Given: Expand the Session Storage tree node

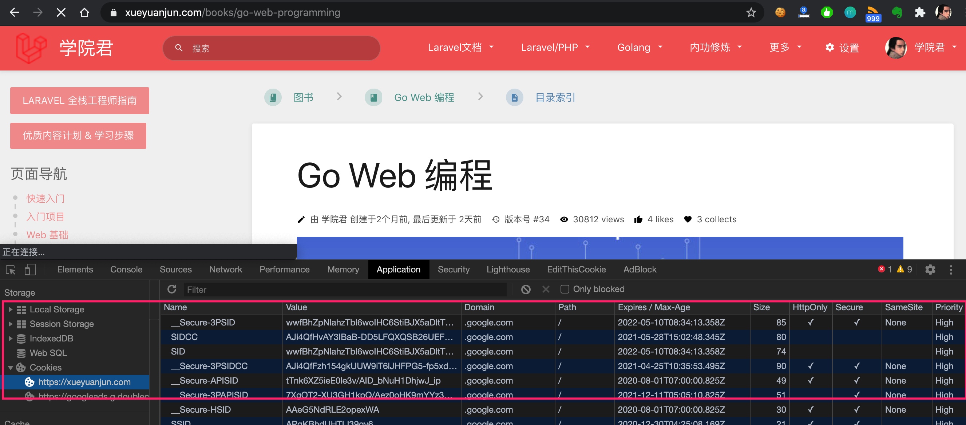Looking at the screenshot, I should (11, 324).
